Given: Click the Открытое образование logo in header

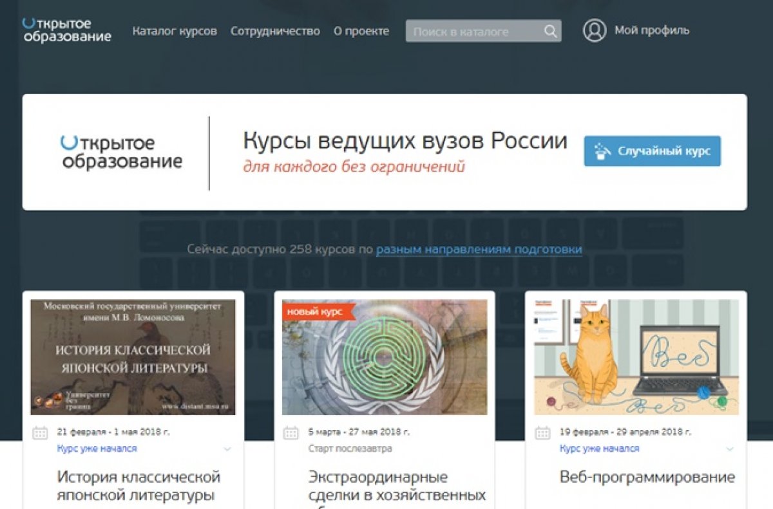Looking at the screenshot, I should [66, 30].
